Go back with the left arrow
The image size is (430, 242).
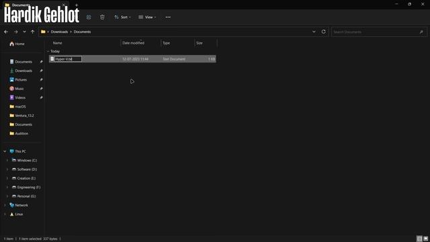[x=6, y=32]
